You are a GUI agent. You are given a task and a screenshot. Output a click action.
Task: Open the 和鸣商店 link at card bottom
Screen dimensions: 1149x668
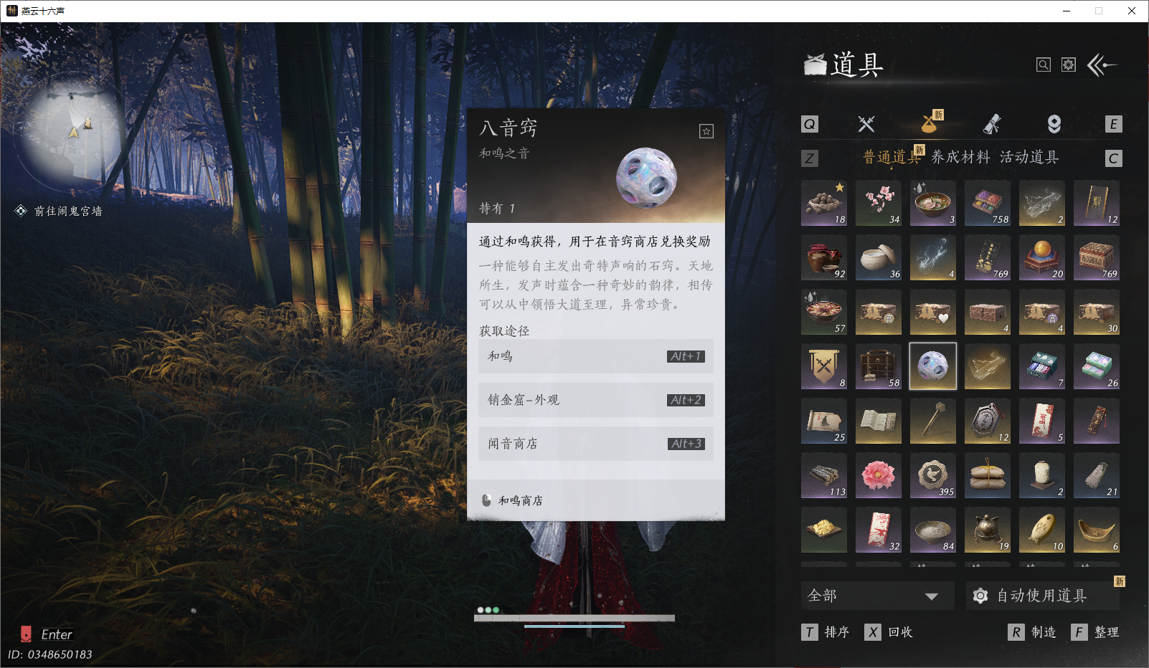513,500
